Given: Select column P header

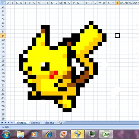Looking at the screenshot, I should tap(74, 3).
